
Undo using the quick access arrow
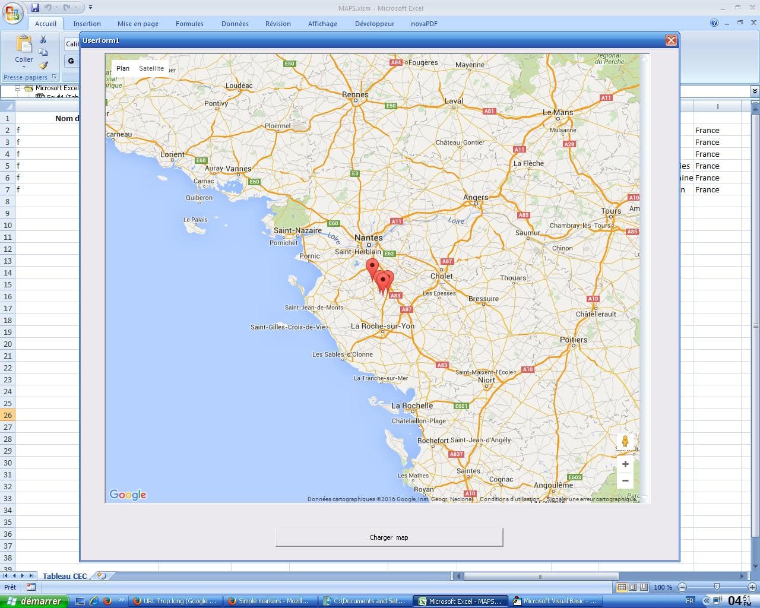[x=48, y=8]
